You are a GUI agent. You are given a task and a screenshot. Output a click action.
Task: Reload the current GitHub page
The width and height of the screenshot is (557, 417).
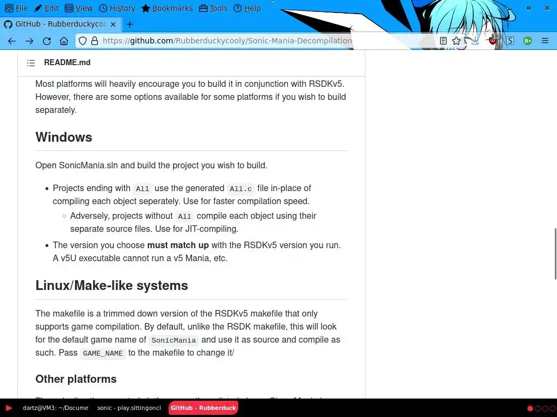click(x=47, y=41)
